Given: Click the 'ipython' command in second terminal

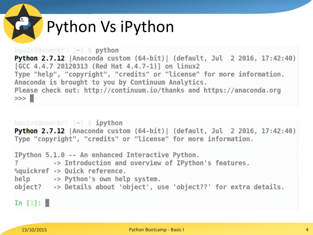Looking at the screenshot, I should pyautogui.click(x=109, y=123).
